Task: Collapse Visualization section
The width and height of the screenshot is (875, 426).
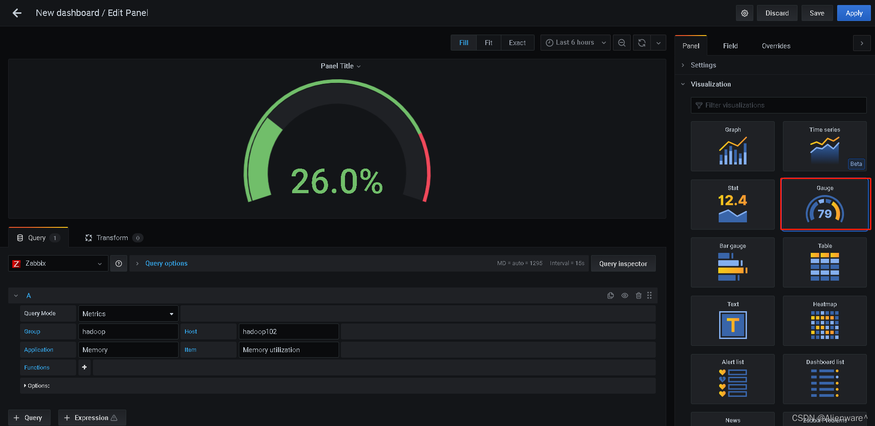Action: [710, 84]
